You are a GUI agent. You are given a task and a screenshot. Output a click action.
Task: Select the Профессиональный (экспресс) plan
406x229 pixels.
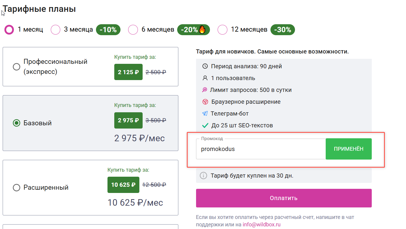17,66
